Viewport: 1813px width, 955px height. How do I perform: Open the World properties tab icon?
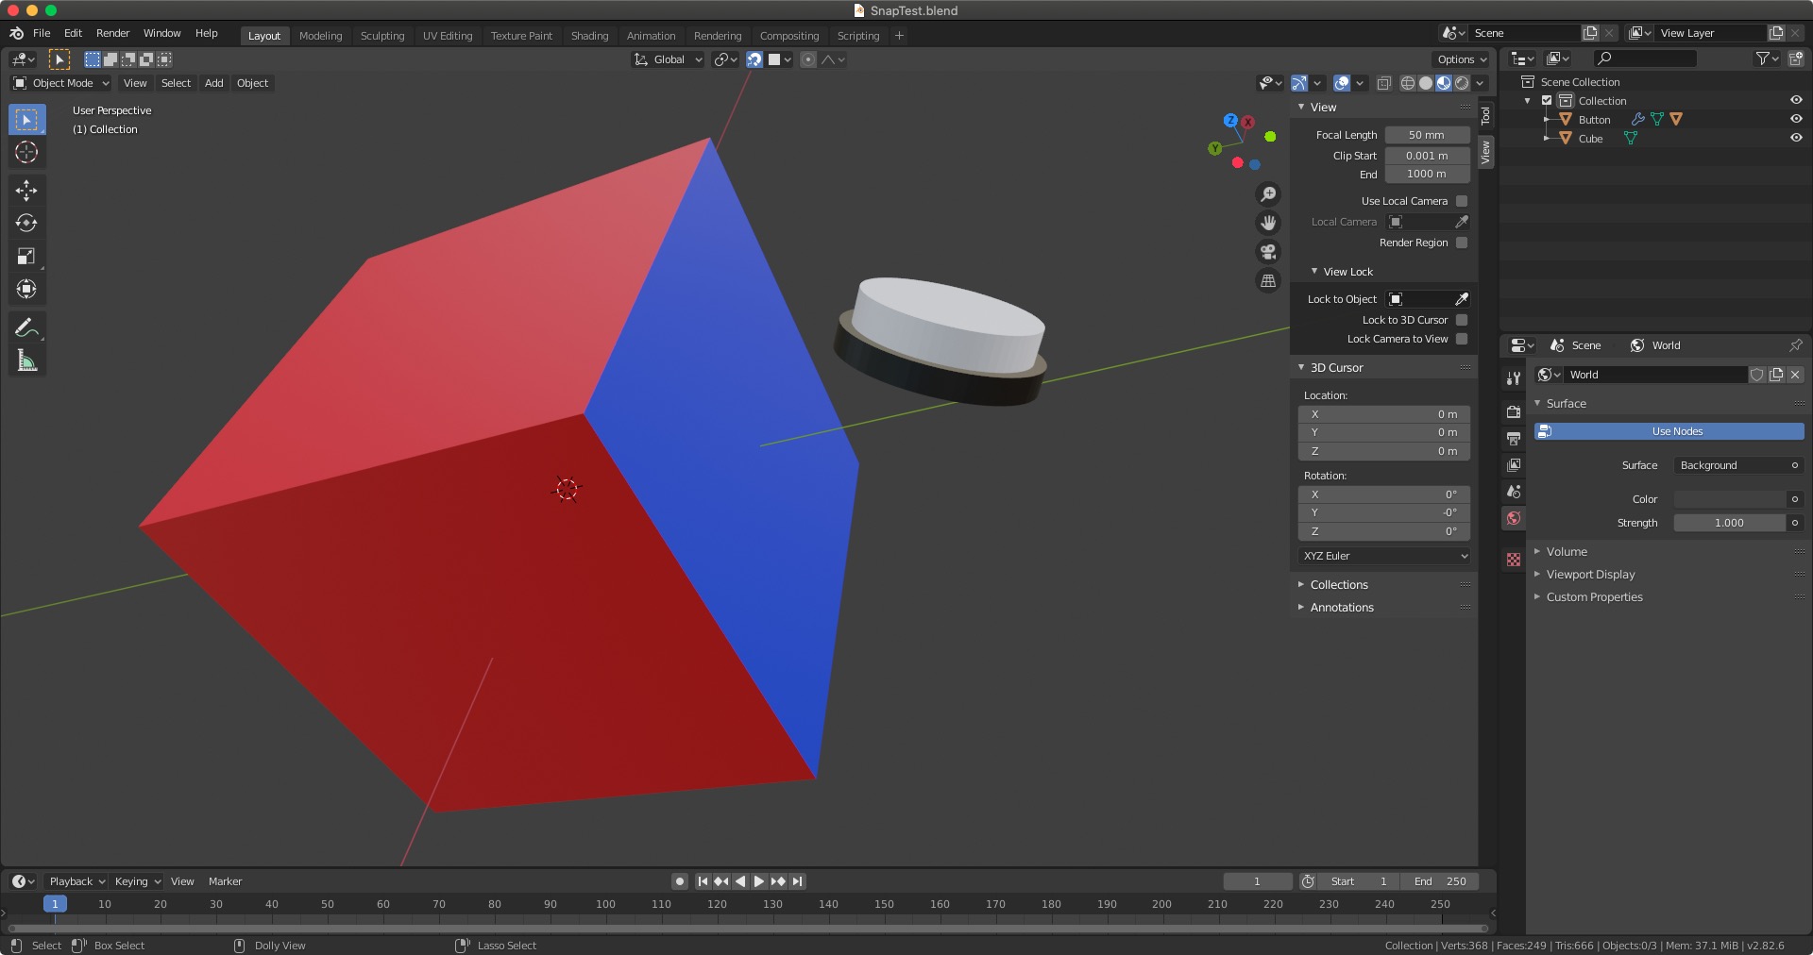click(1514, 518)
